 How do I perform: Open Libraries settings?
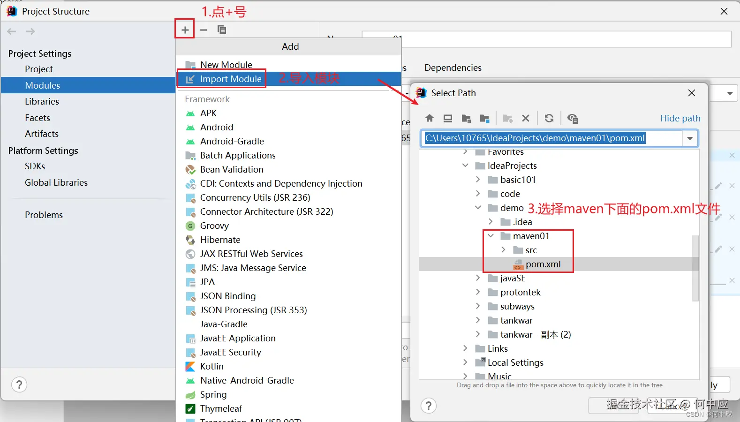(x=42, y=101)
